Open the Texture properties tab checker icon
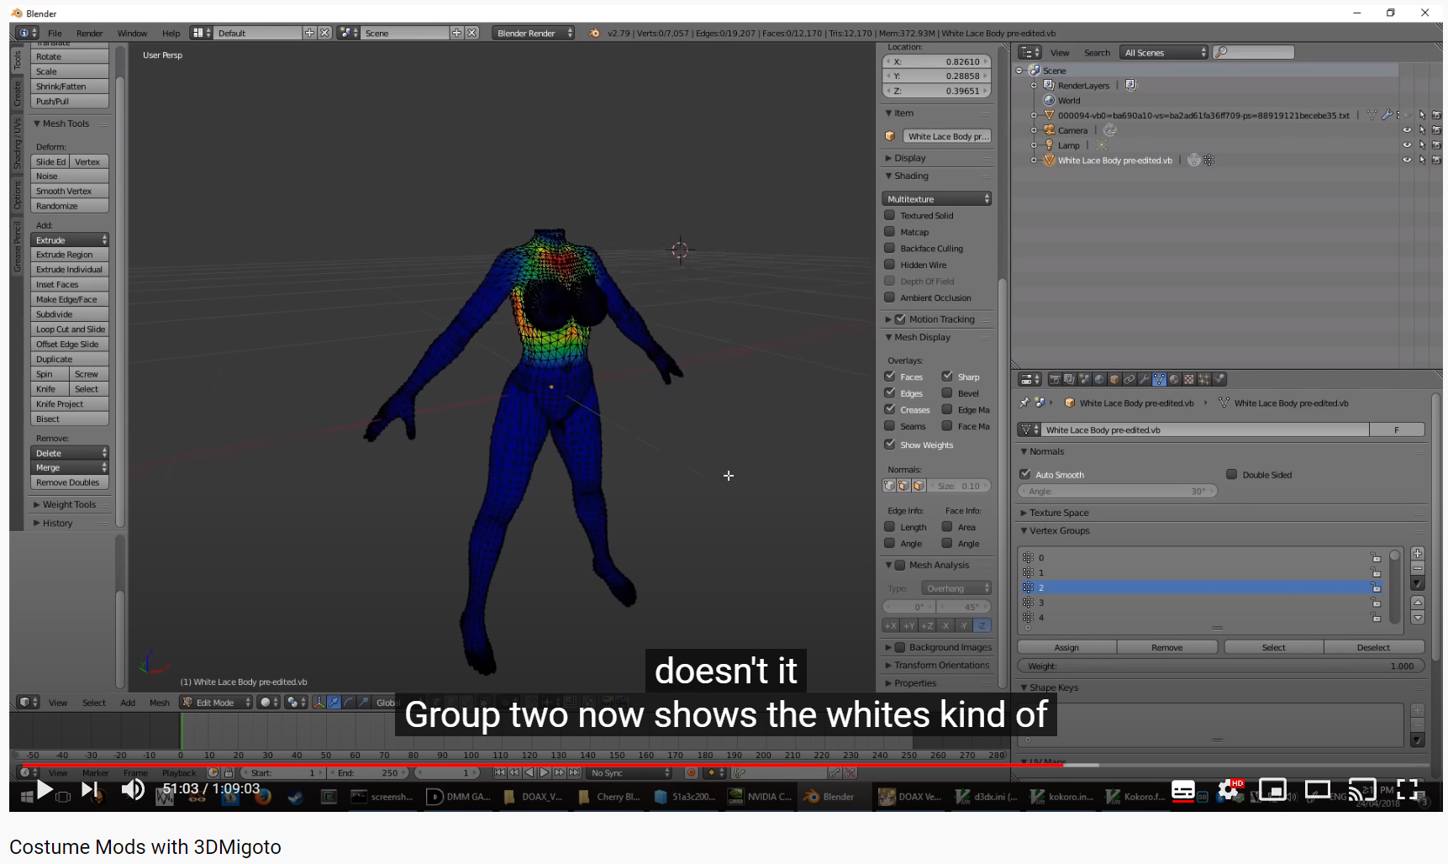The width and height of the screenshot is (1448, 864). coord(1188,379)
